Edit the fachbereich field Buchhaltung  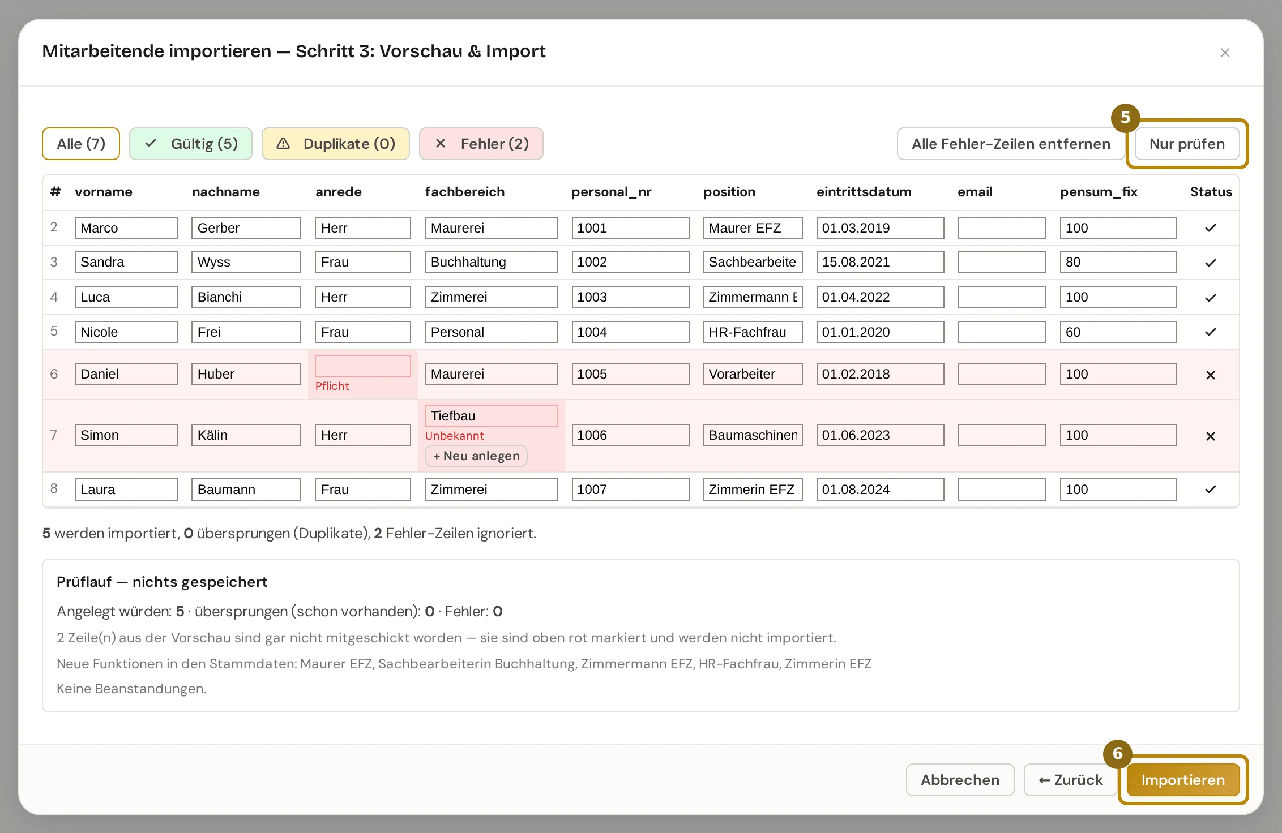[492, 262]
